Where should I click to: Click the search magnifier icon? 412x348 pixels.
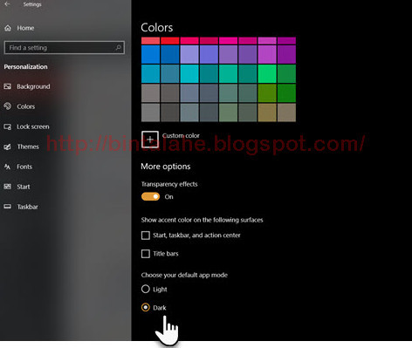pyautogui.click(x=118, y=47)
